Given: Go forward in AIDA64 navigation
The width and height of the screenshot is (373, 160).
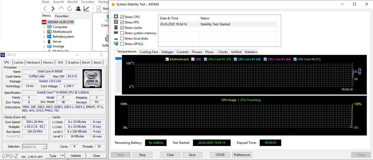Looking at the screenshot, I should 53,9.
